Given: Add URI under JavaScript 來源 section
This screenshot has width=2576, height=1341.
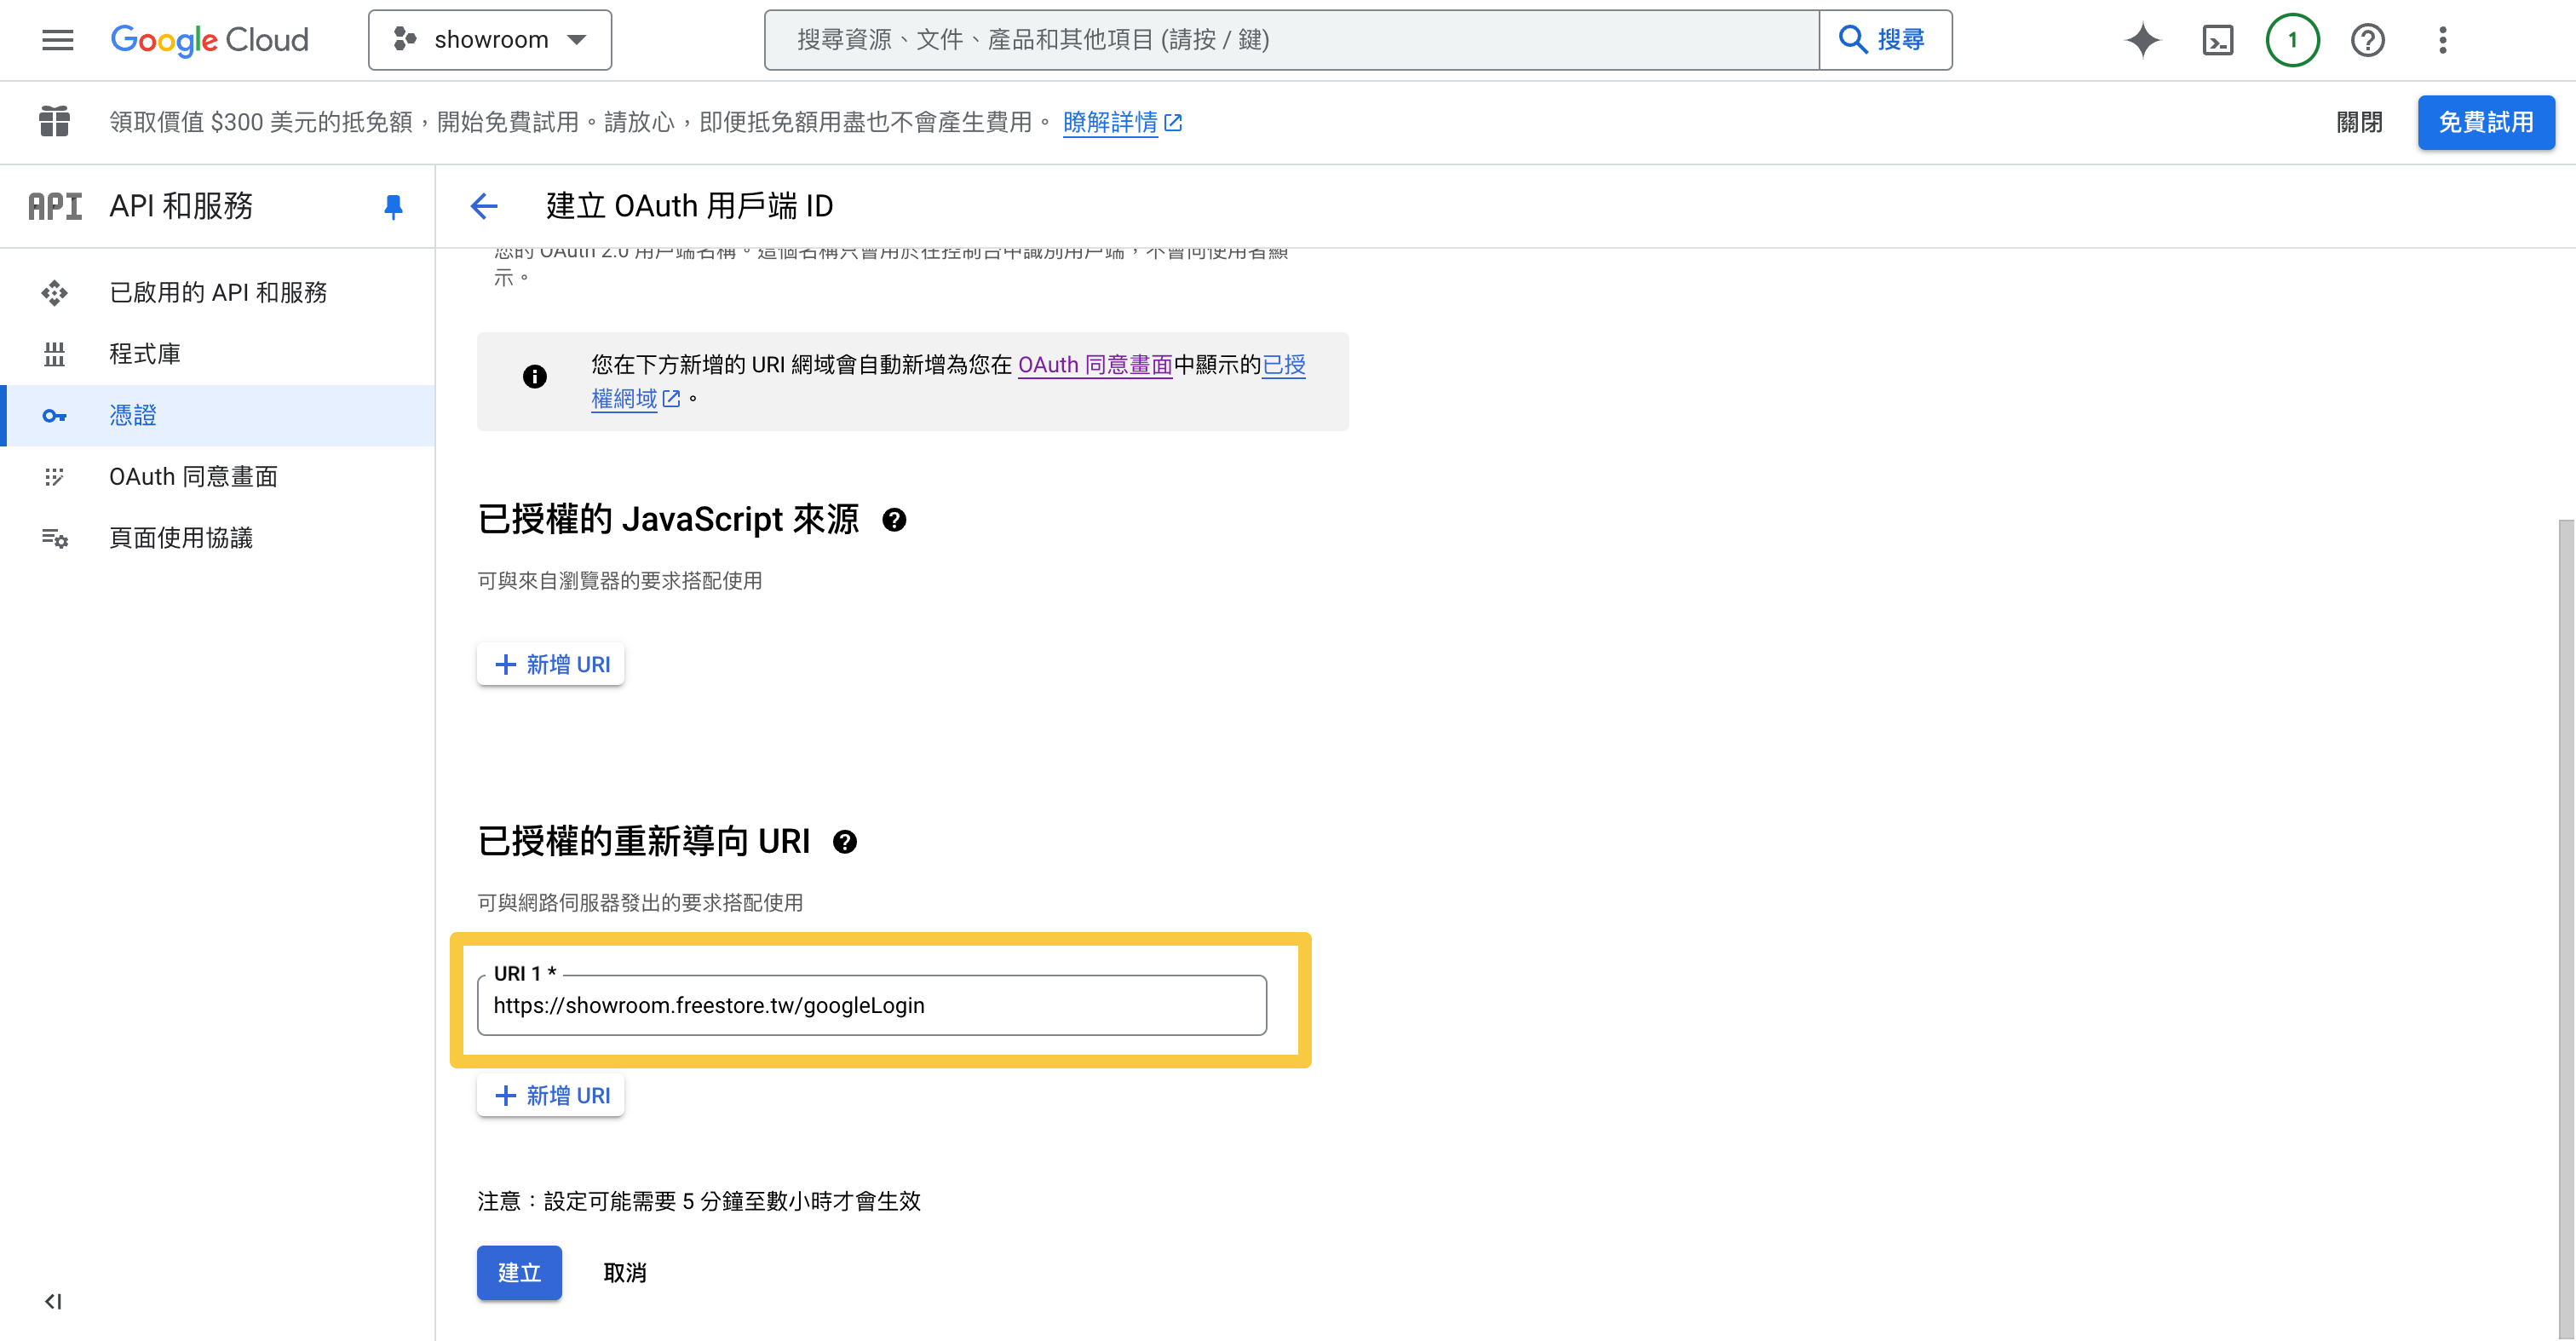Looking at the screenshot, I should tap(551, 664).
